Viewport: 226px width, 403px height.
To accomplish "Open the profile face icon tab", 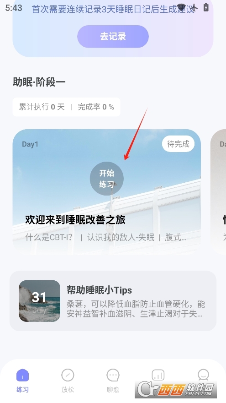I will point(204,375).
